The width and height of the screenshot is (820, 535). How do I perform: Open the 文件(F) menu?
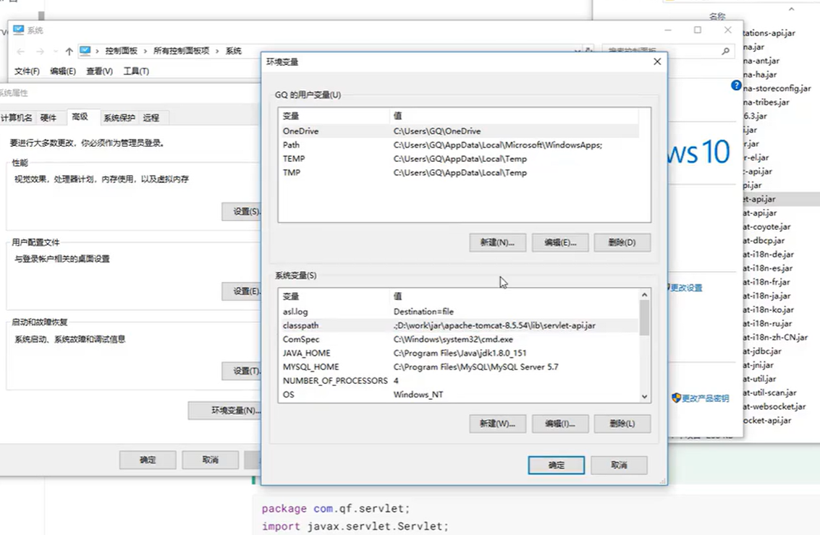pos(27,71)
